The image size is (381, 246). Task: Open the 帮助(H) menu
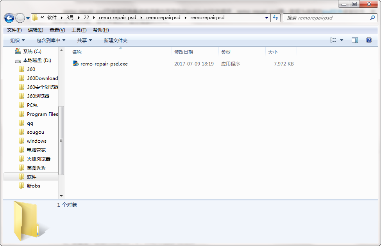pyautogui.click(x=100, y=30)
